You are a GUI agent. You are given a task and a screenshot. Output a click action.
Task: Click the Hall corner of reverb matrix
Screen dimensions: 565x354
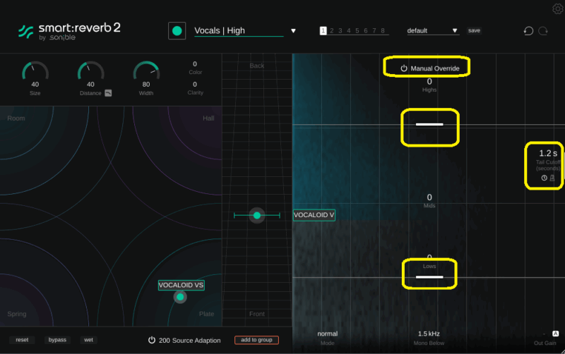pos(208,118)
